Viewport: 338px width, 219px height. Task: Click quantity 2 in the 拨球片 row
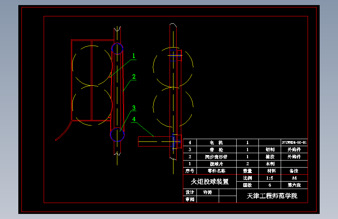point(248,164)
